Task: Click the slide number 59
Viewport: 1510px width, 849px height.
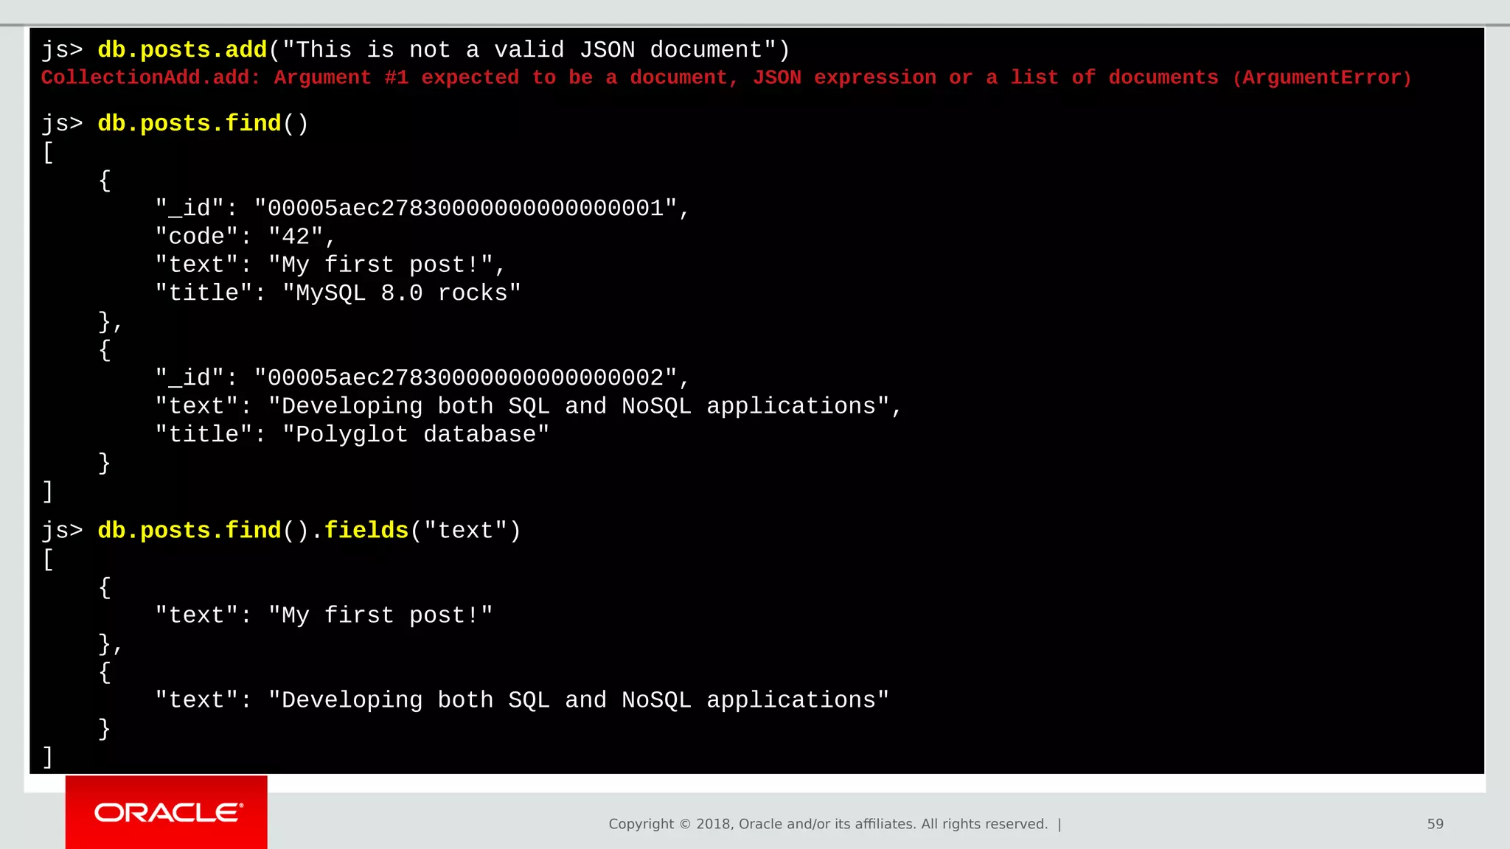Action: pyautogui.click(x=1435, y=824)
